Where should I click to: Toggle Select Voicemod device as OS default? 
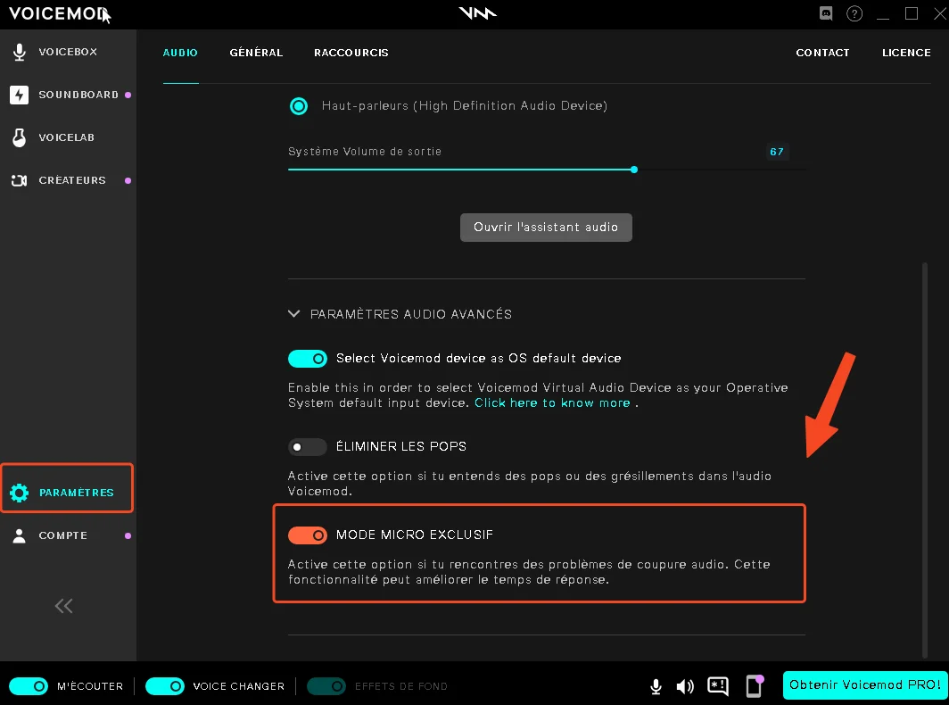tap(308, 359)
